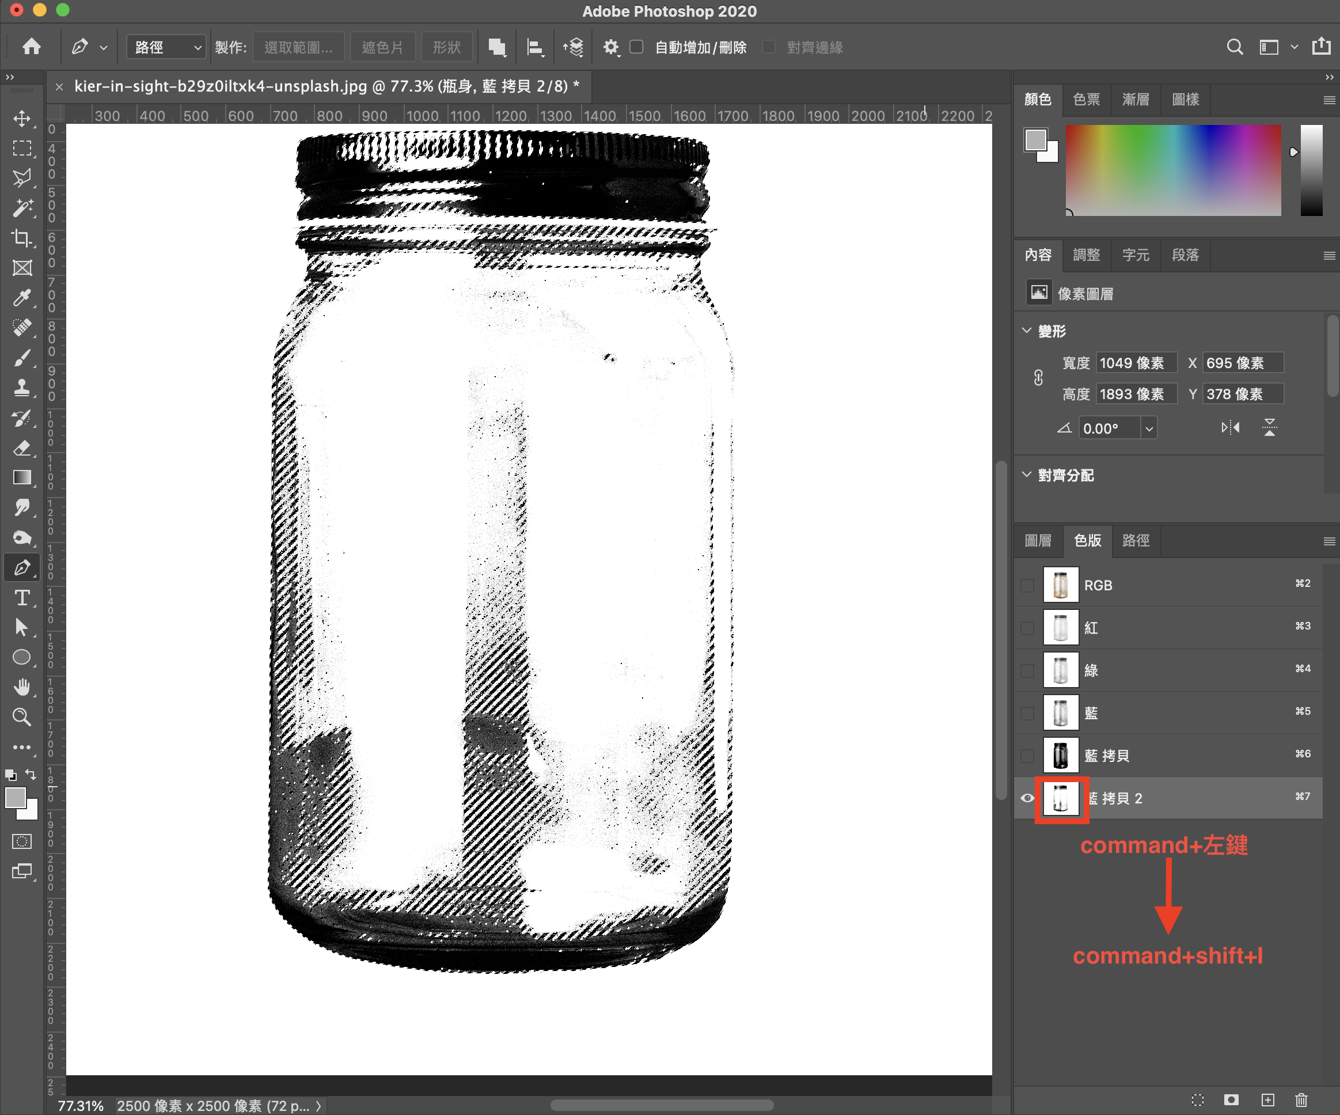Show the 藍 拷貝 channel visibility
Screen dimensions: 1340x1115
[1027, 756]
